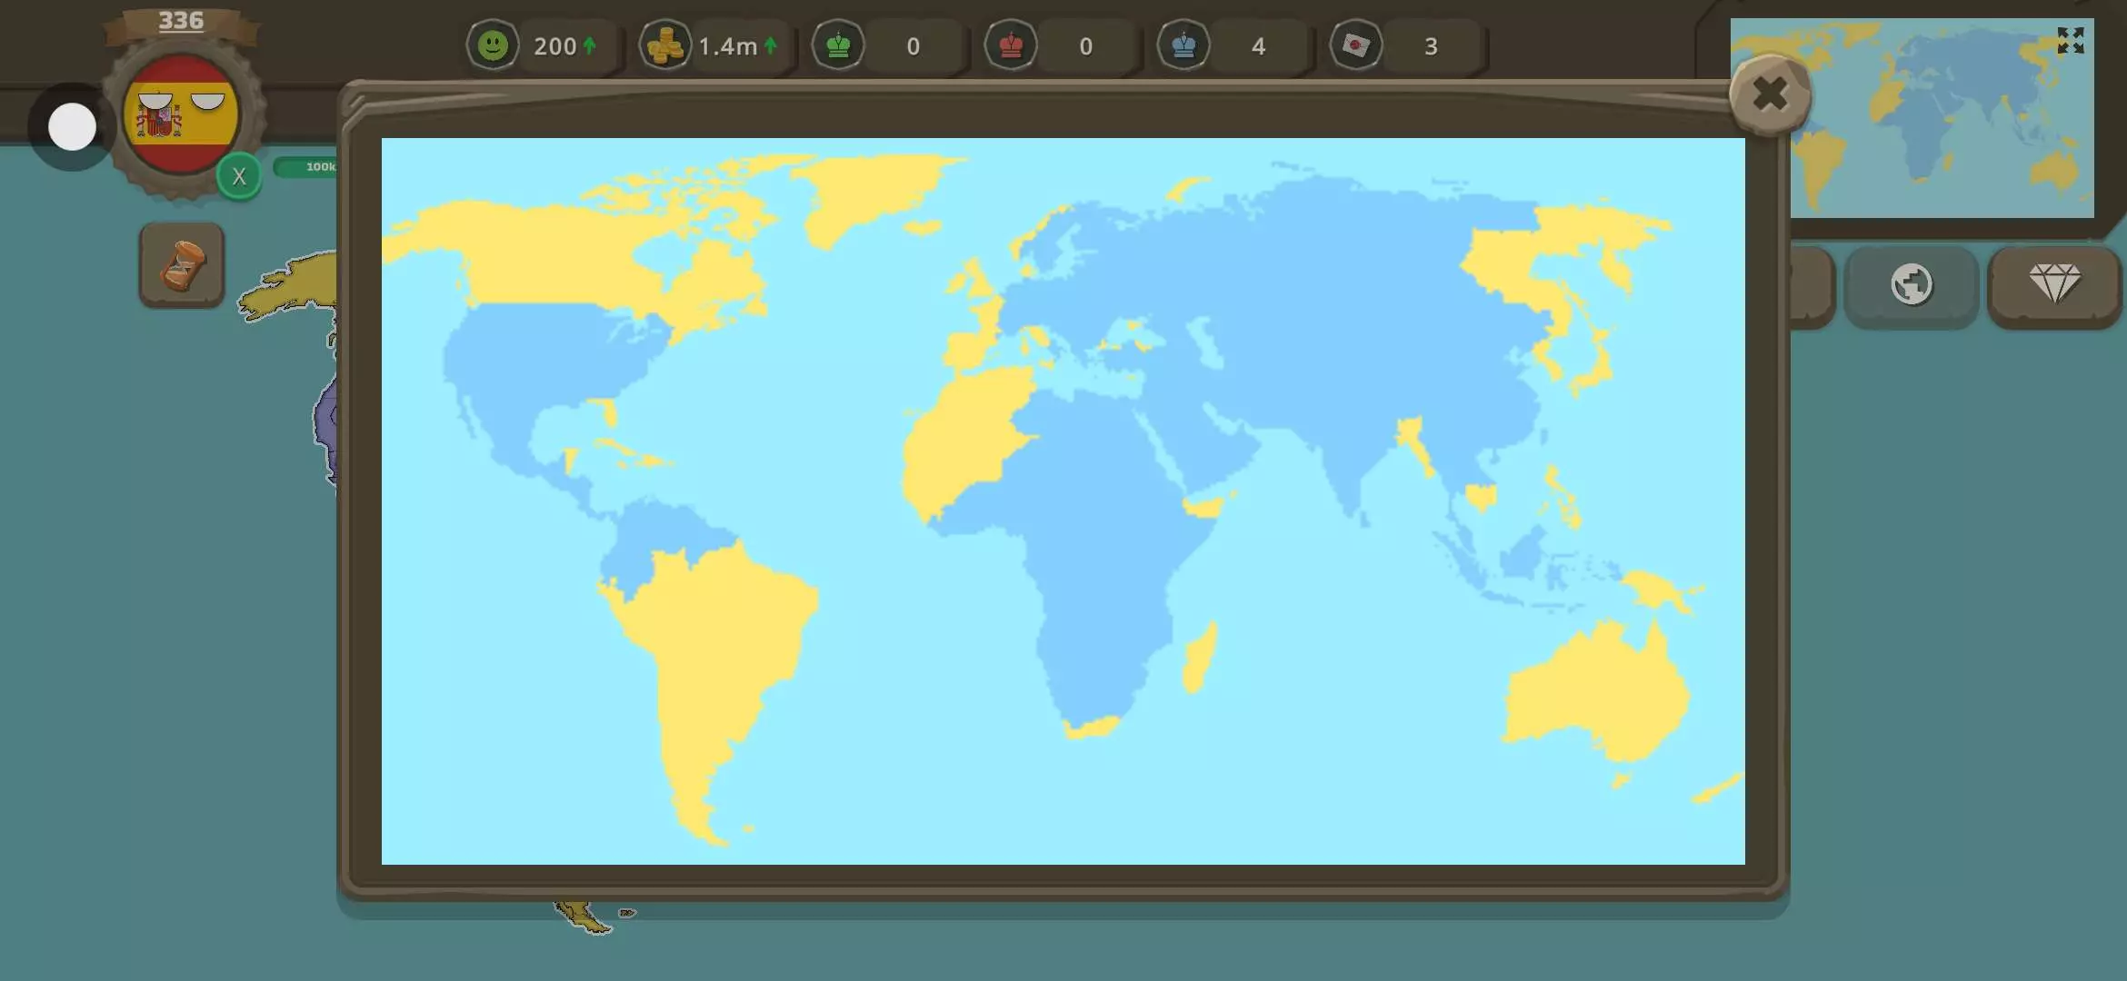Click the red crown counter icon
The width and height of the screenshot is (2127, 981).
[1011, 45]
